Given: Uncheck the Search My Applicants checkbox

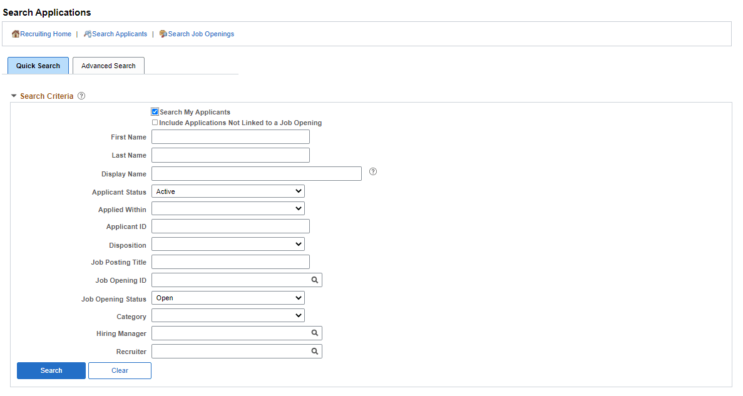Looking at the screenshot, I should (155, 112).
